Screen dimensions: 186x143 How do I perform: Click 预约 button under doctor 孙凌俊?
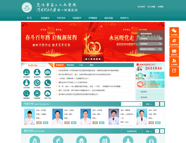coord(74,122)
